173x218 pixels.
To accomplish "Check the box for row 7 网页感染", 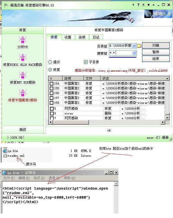I will (x=52, y=118).
